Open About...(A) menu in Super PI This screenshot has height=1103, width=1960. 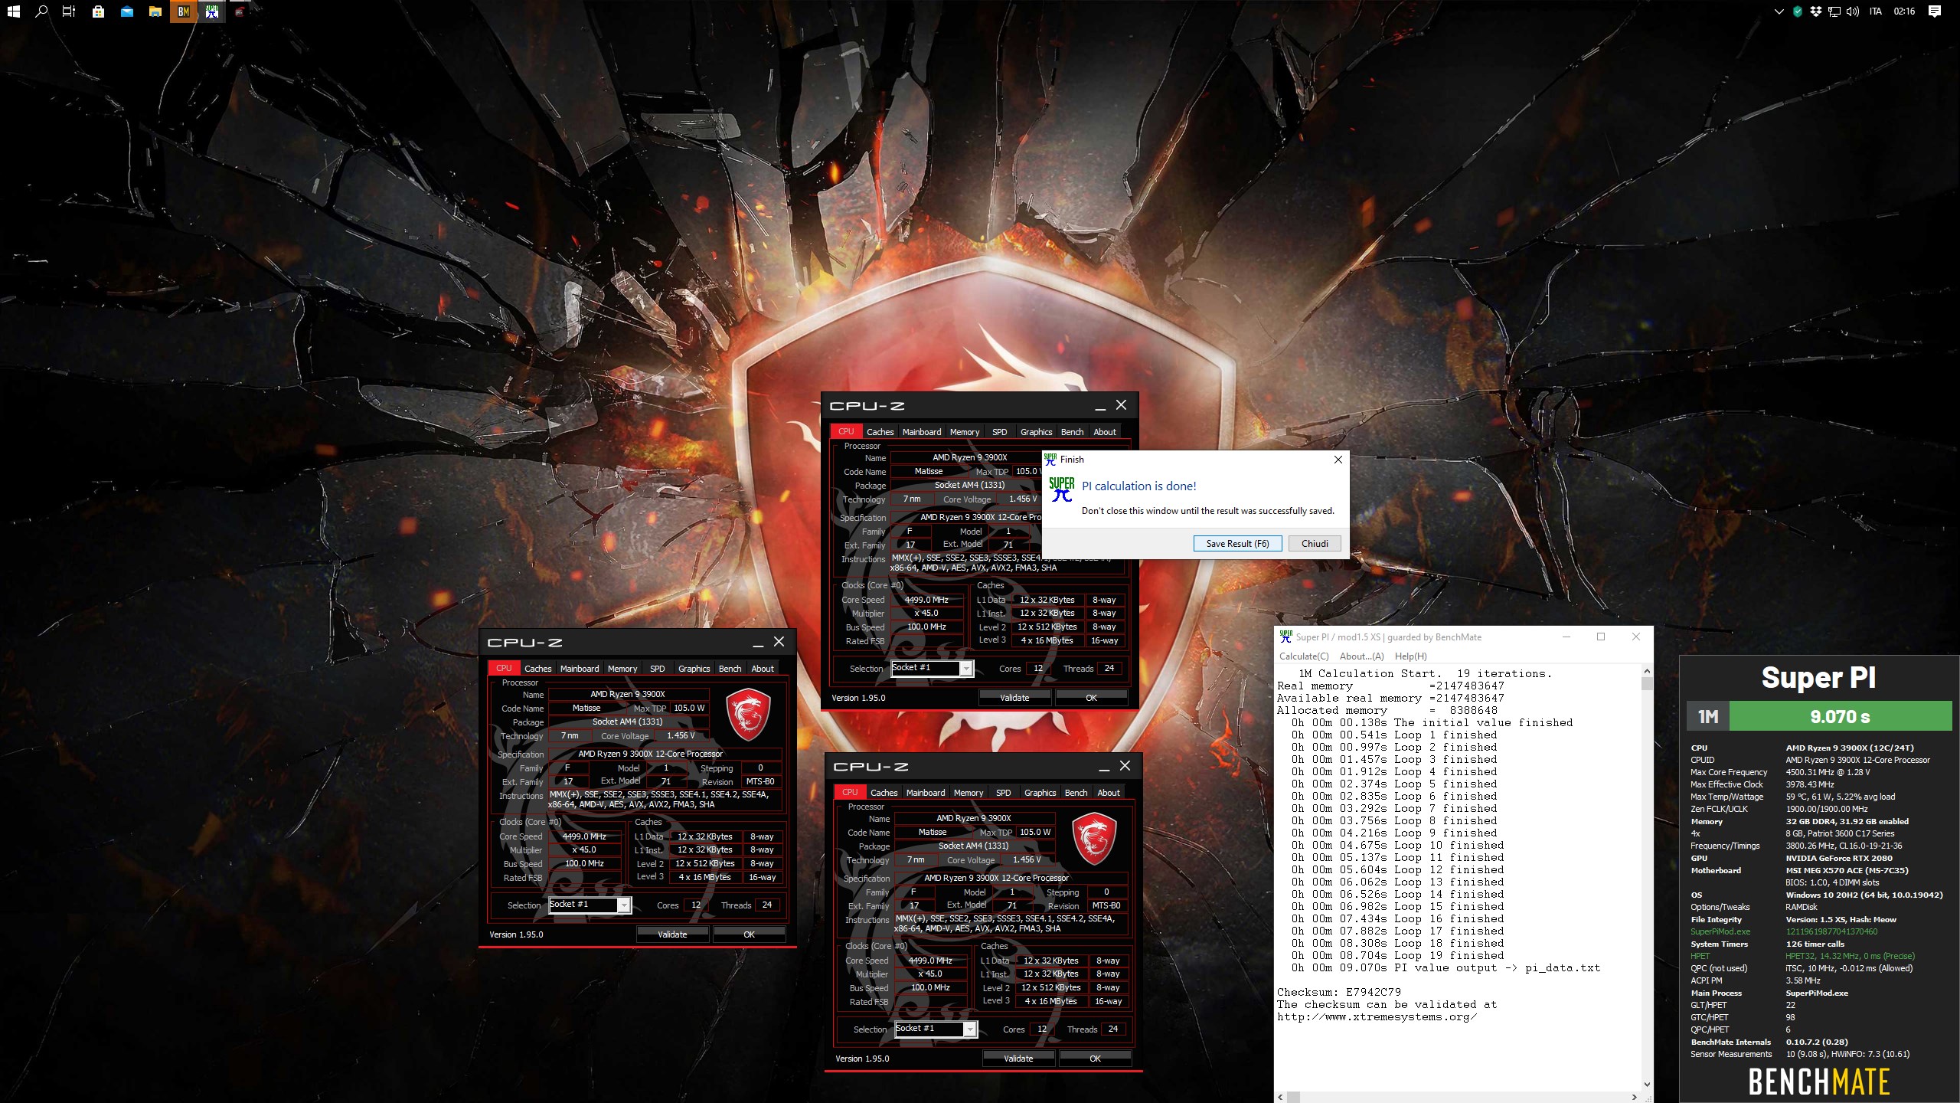point(1361,656)
